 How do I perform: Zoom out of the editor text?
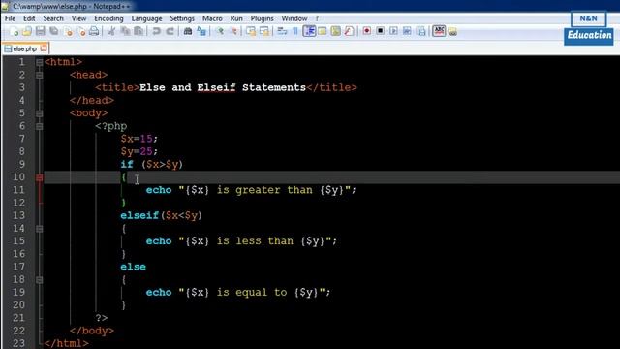tap(233, 31)
